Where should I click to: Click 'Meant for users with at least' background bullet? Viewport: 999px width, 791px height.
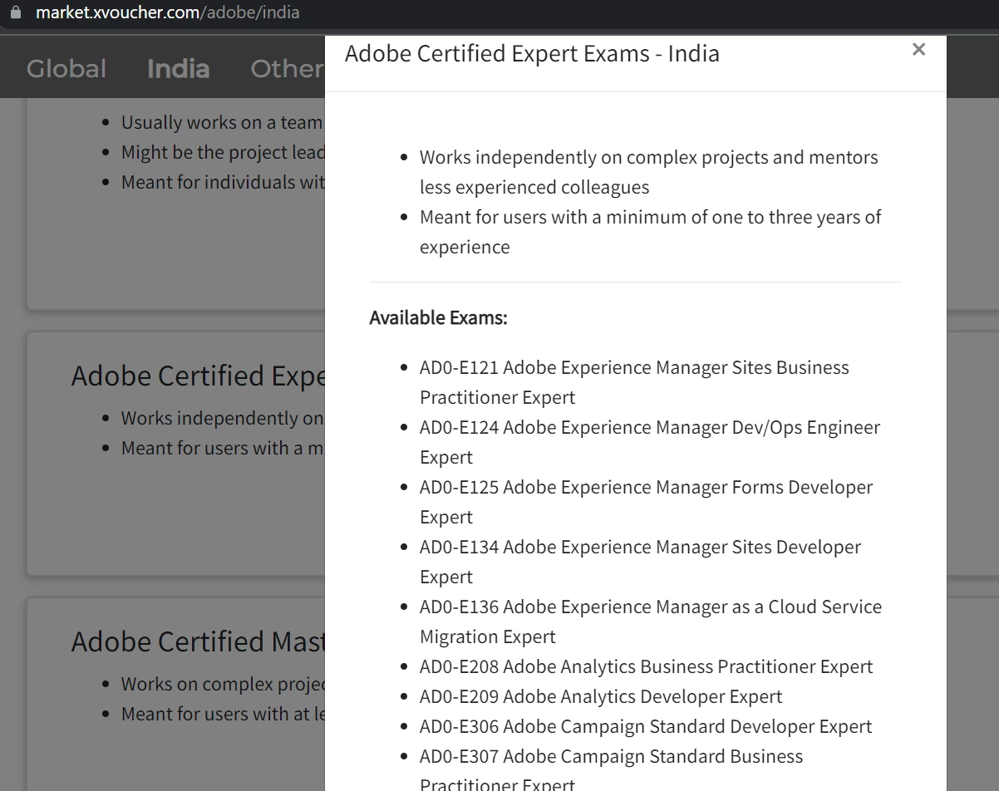tap(223, 715)
